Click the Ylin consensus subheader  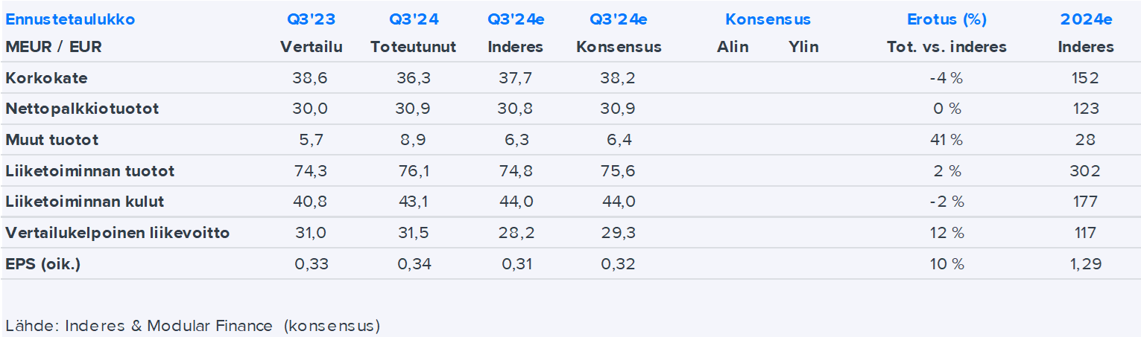pos(803,47)
